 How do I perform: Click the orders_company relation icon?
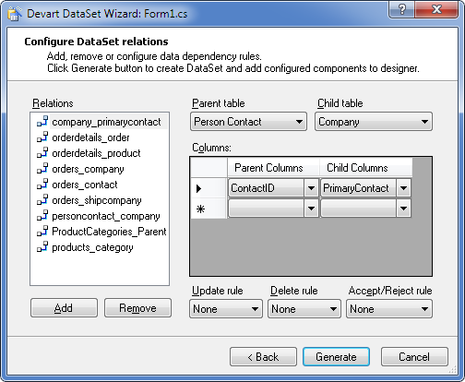tap(42, 168)
